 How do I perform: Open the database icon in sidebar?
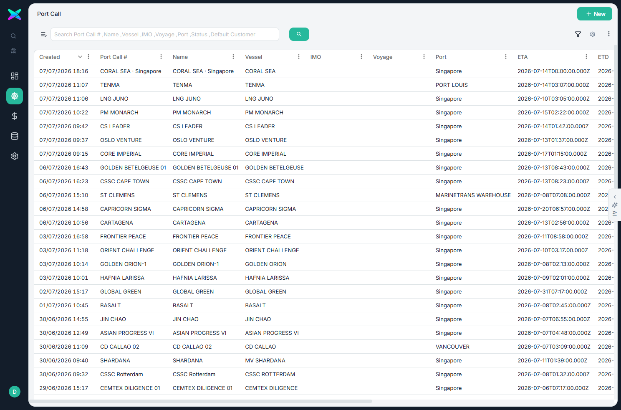15,136
